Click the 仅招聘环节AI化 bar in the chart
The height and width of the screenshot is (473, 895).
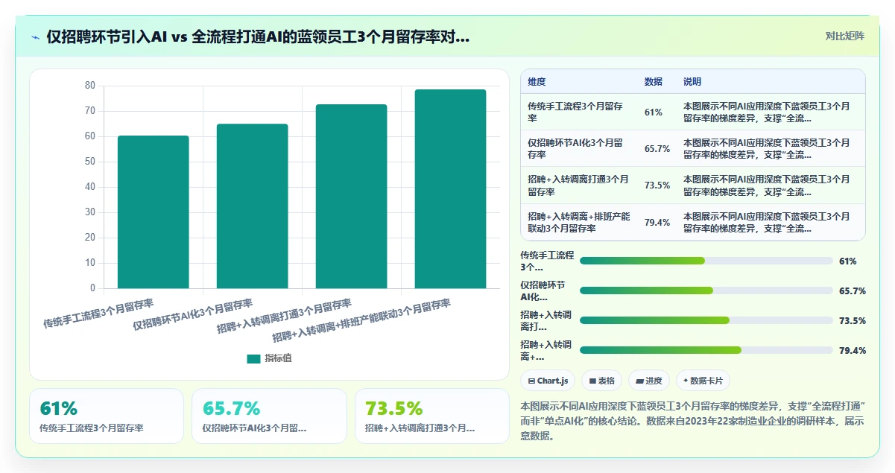(x=253, y=206)
